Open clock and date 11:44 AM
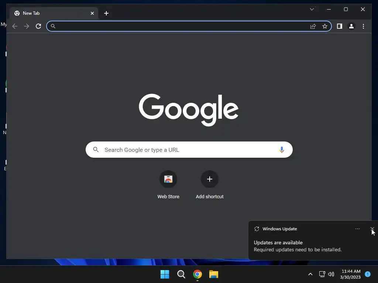 351,274
